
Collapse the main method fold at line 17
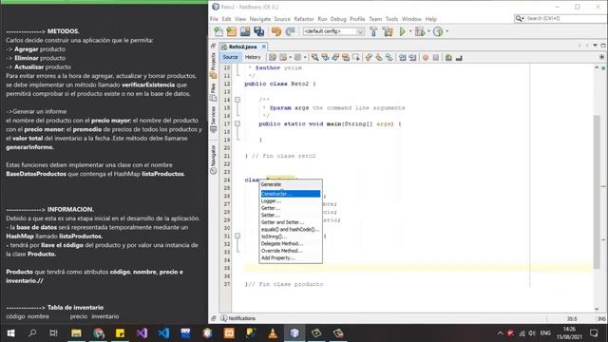coord(237,123)
